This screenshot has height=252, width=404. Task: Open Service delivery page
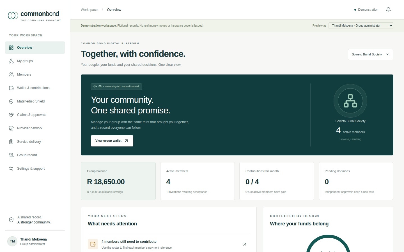point(35,142)
